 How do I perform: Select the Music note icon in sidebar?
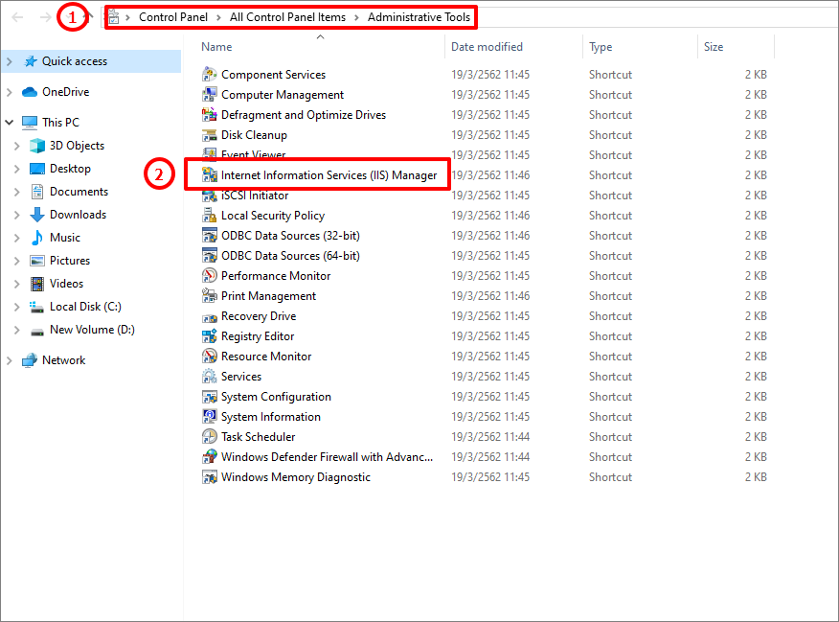37,238
